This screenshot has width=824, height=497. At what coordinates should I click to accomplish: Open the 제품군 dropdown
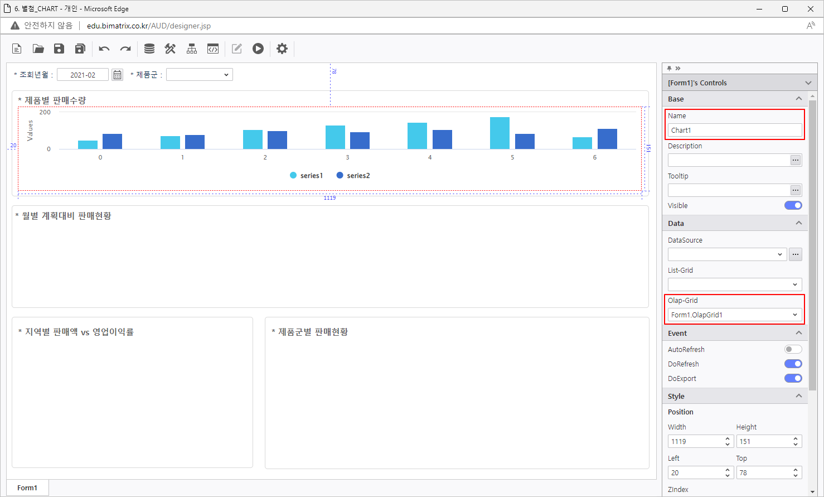(200, 75)
